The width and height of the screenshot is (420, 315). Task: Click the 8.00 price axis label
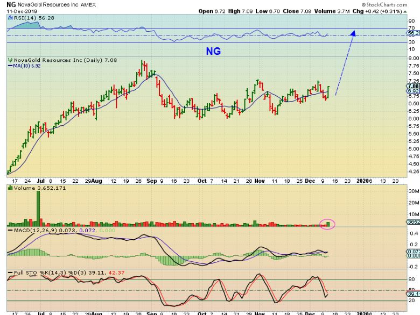tap(414, 58)
